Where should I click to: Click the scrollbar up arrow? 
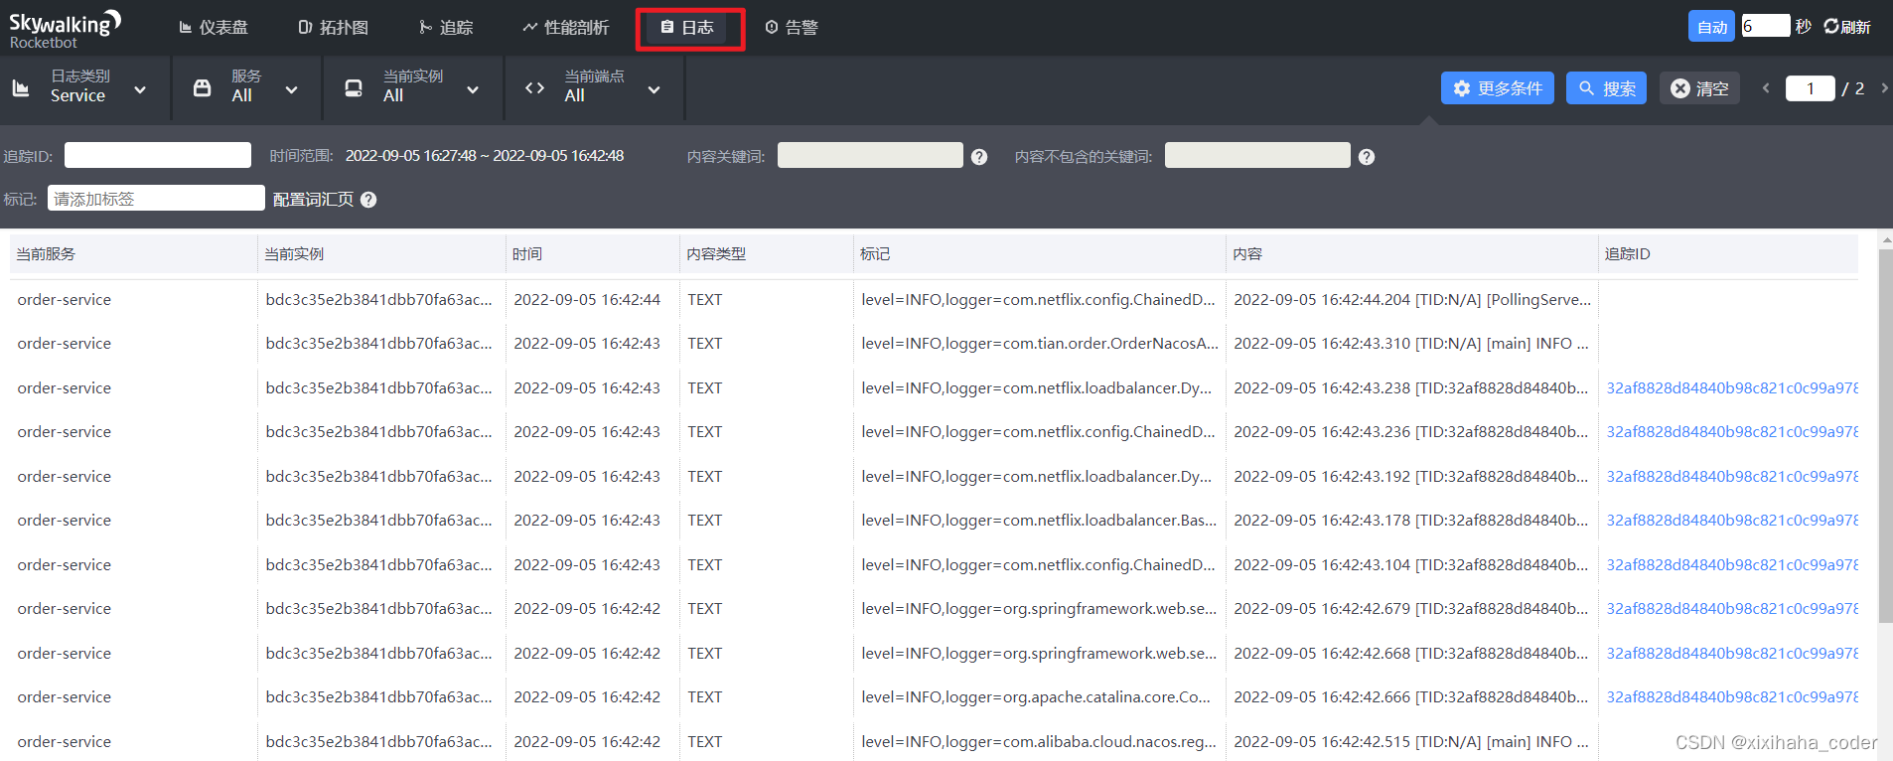coord(1886,239)
